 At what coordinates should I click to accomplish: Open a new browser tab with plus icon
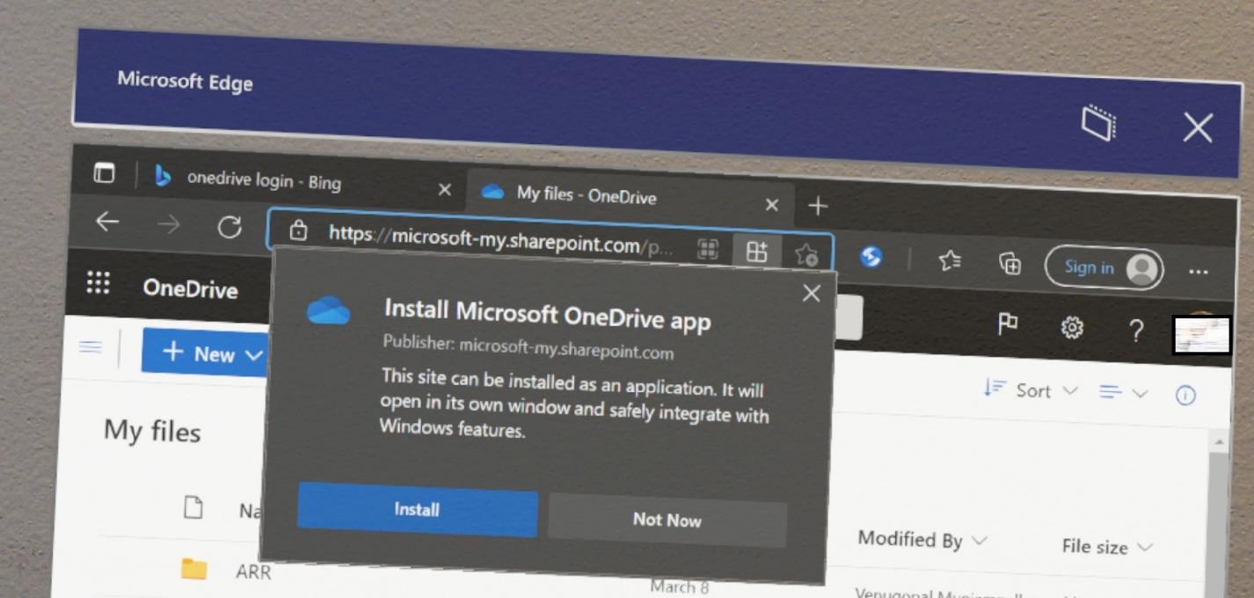[x=817, y=206]
